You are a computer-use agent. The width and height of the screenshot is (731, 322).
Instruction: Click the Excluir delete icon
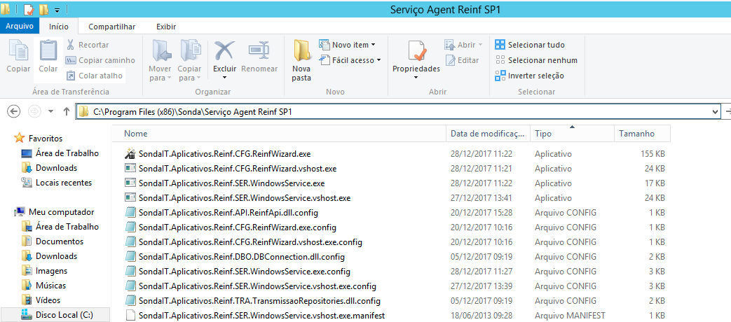pos(224,52)
